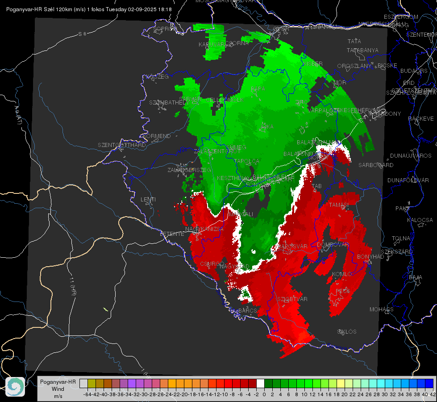Select the SZENTGOTTHARD label
Viewport: 437px width, 402px height.
click(122, 145)
